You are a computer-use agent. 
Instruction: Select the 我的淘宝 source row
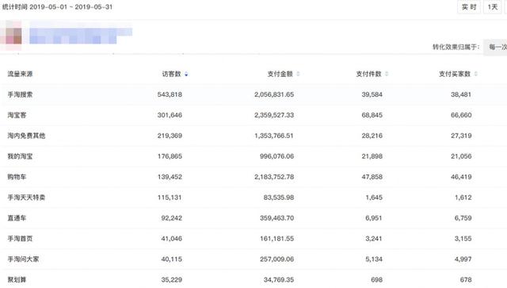pyautogui.click(x=253, y=156)
